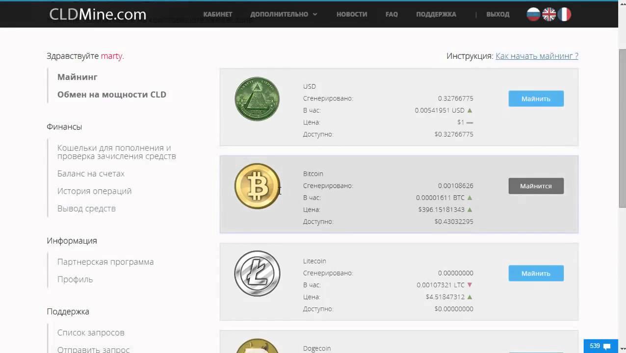626x353 pixels.
Task: Click the Bitcoin gold coin icon
Action: [257, 186]
